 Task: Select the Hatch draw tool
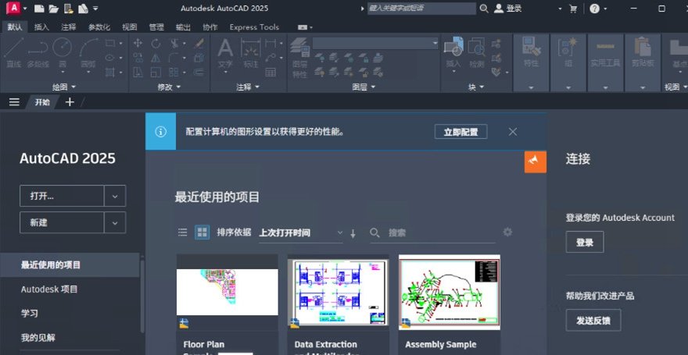(x=109, y=72)
